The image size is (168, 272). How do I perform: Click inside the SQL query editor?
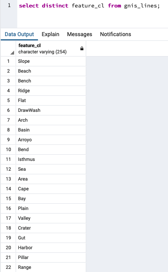pos(92,14)
